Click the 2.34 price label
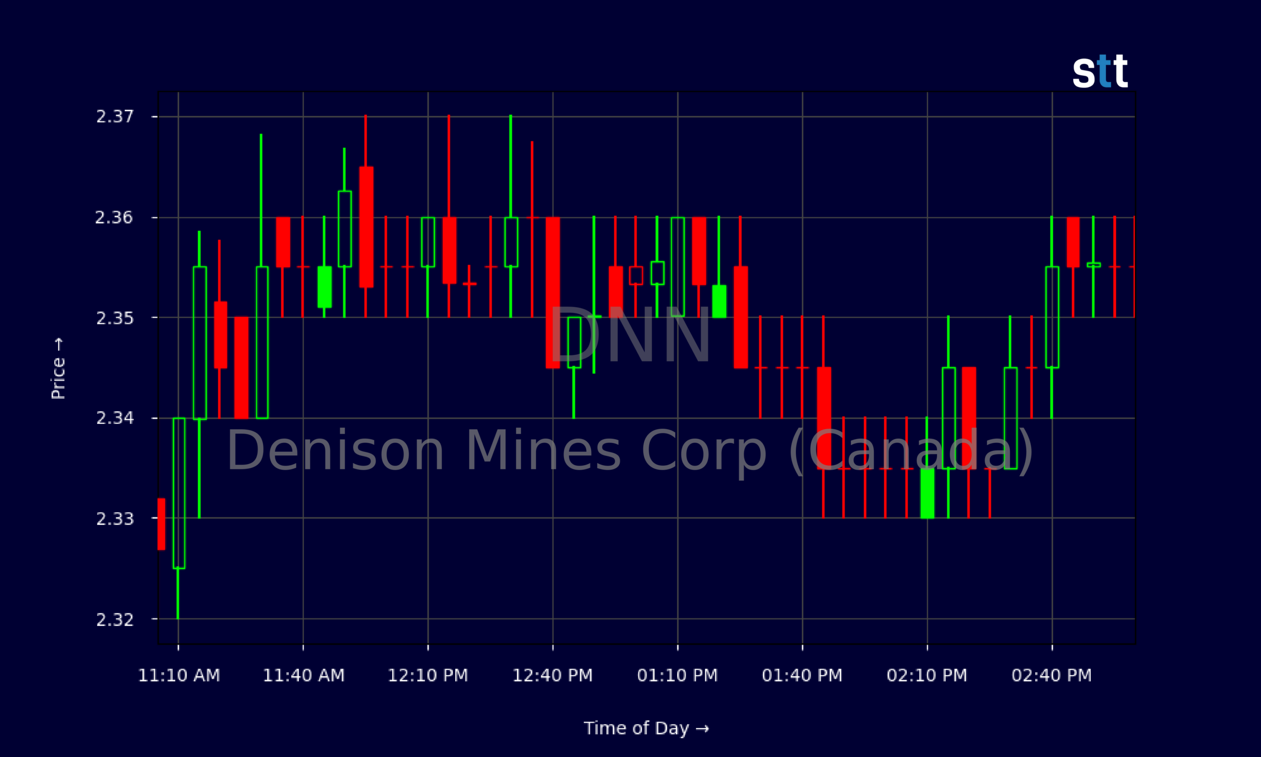 tap(115, 418)
